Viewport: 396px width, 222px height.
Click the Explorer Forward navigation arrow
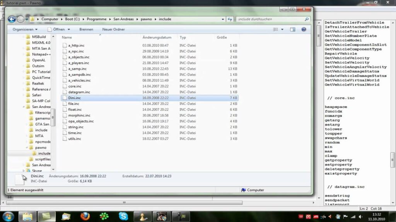point(20,19)
